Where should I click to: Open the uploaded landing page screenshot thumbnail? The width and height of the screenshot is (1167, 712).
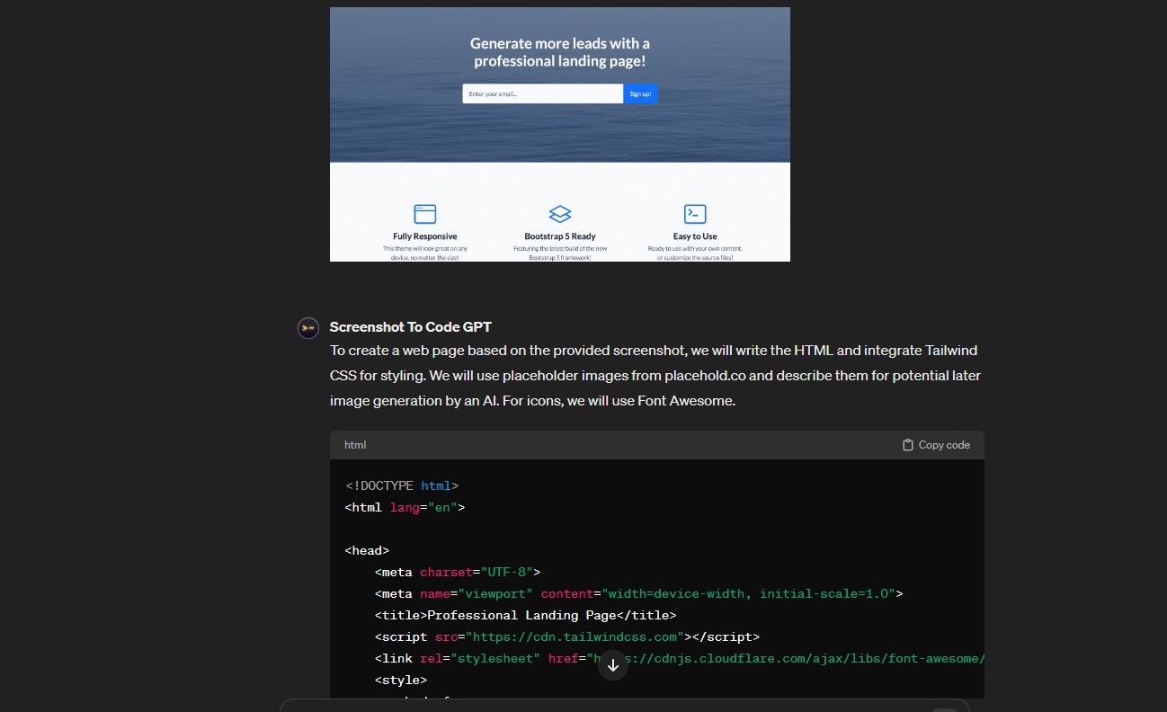560,134
